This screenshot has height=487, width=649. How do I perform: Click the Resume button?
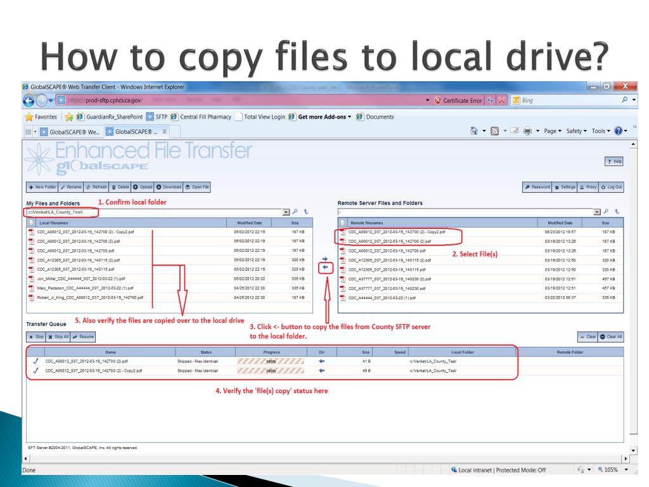tap(83, 337)
